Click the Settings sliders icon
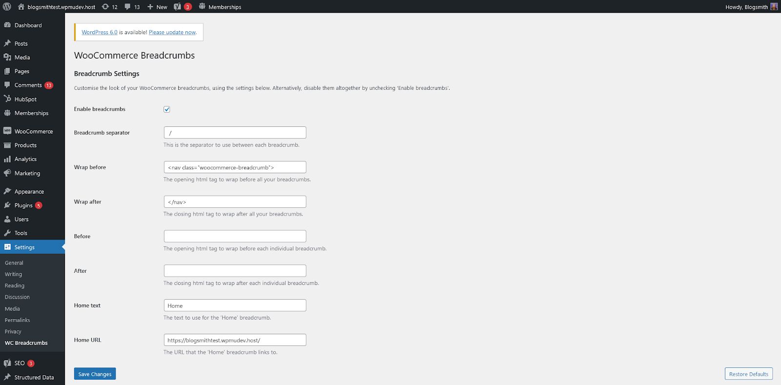781x385 pixels. pyautogui.click(x=7, y=247)
